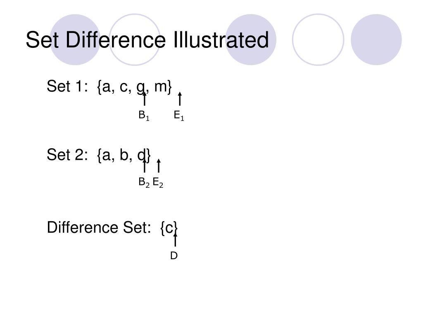The width and height of the screenshot is (423, 317).
Task: Click the letter 'm' in Set 1
Action: click(x=160, y=87)
